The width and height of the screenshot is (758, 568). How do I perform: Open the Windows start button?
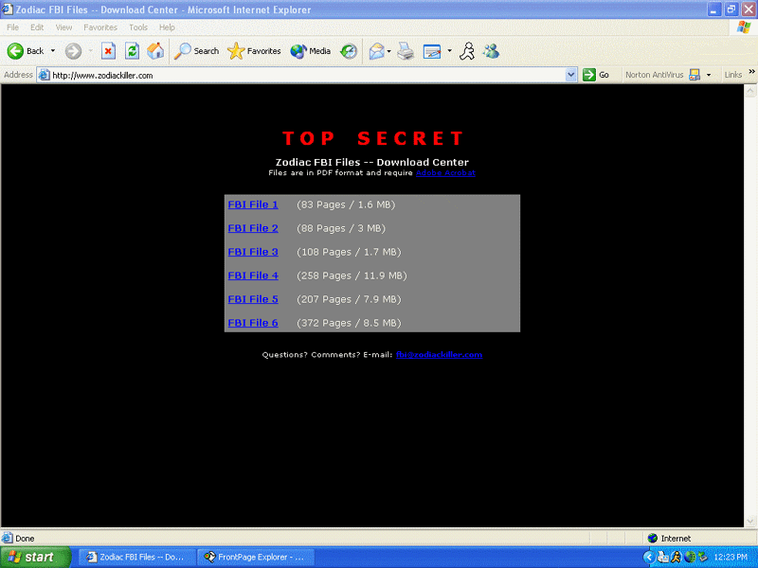(x=35, y=558)
